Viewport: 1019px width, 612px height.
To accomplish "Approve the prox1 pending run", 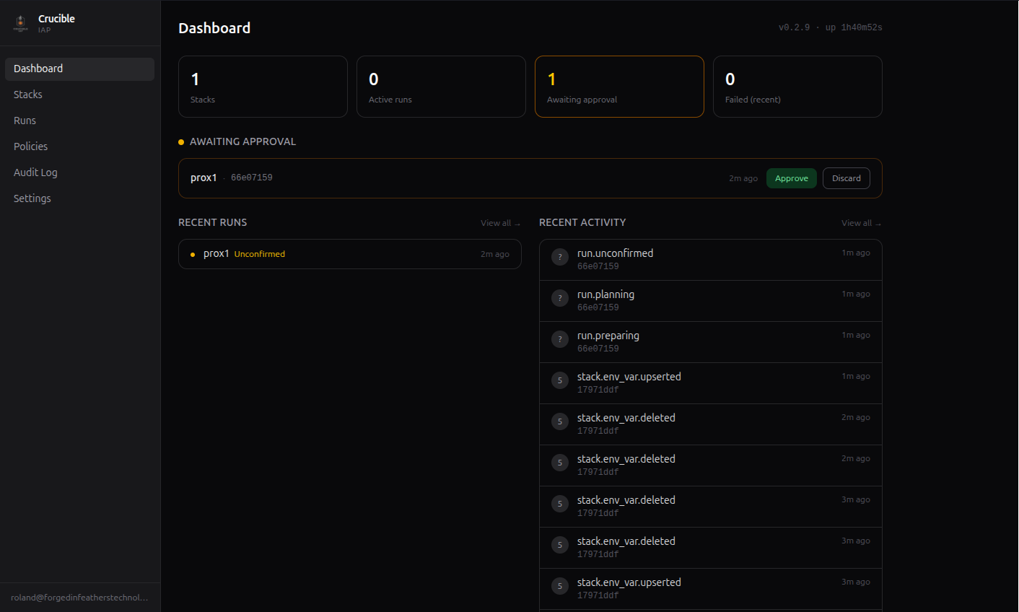I will coord(791,178).
